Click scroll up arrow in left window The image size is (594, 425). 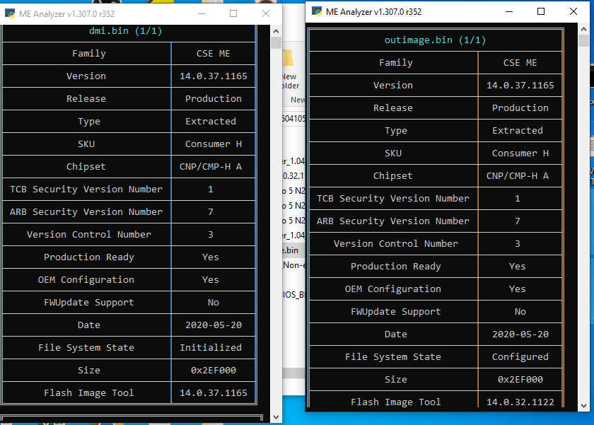[x=276, y=31]
